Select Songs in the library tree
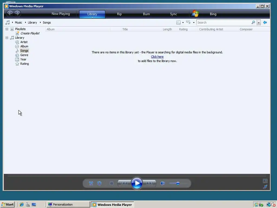Viewport: 277px width, 208px height. [x=24, y=51]
